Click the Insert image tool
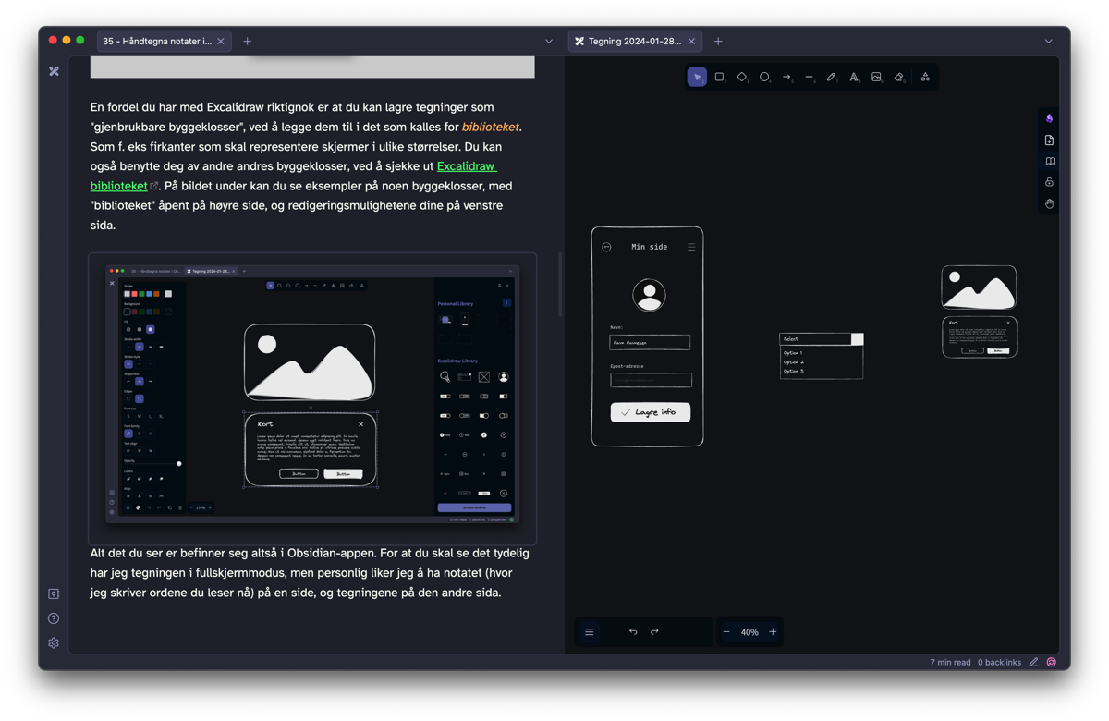 point(876,78)
